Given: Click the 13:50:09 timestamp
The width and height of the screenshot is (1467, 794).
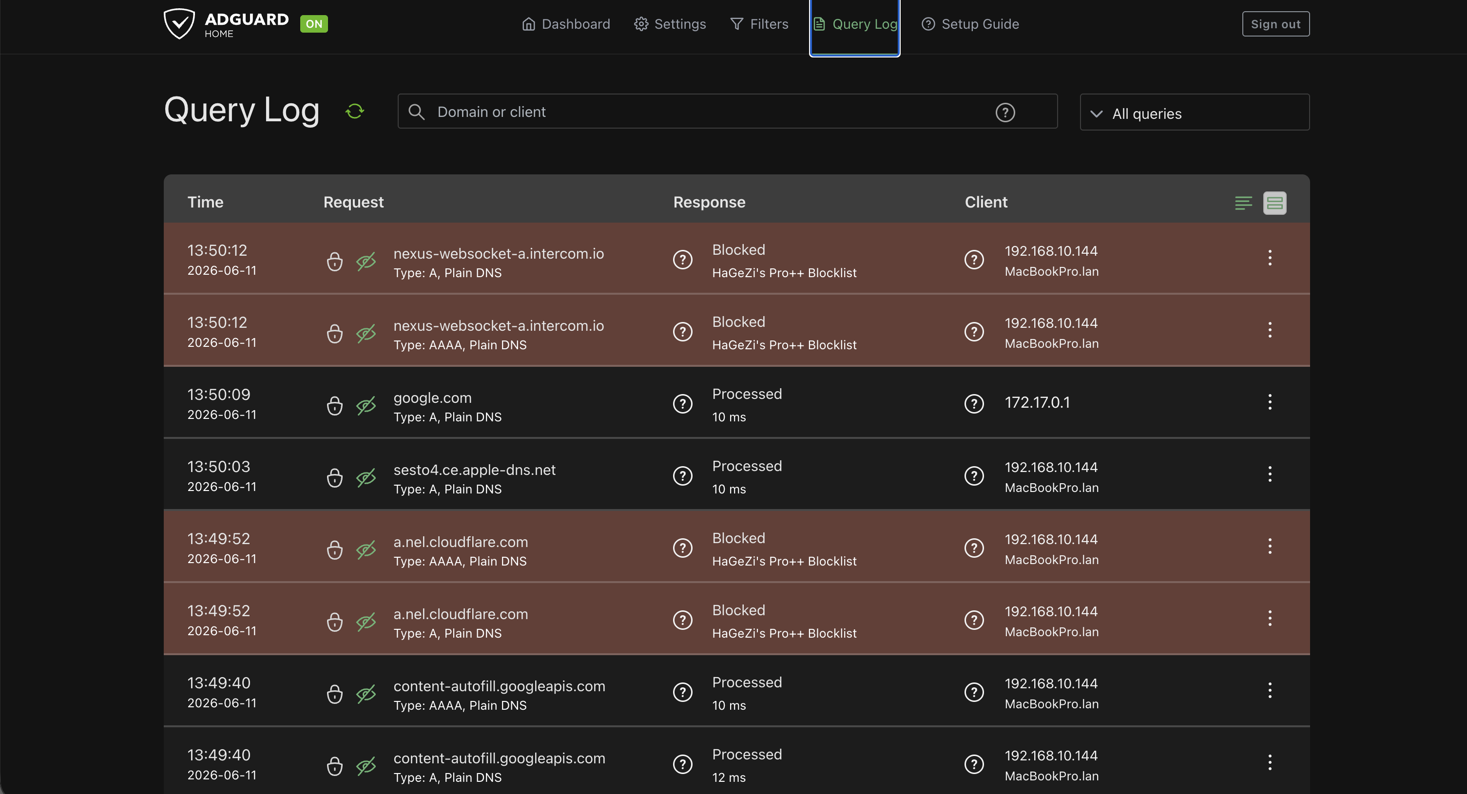Looking at the screenshot, I should coord(219,395).
